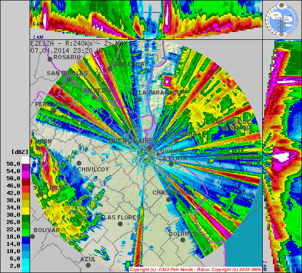Click the yellow swatch between 30.0 and 34.0

[x=26, y=211]
